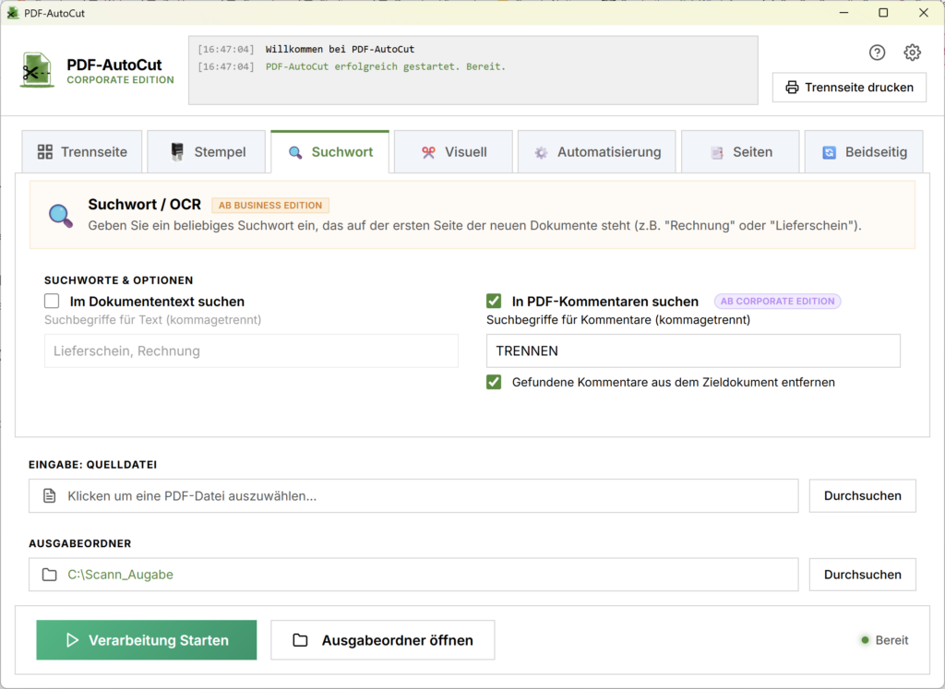The width and height of the screenshot is (945, 689).
Task: Click the folder icon on Ausgabeordner öffnen
Action: pos(300,639)
